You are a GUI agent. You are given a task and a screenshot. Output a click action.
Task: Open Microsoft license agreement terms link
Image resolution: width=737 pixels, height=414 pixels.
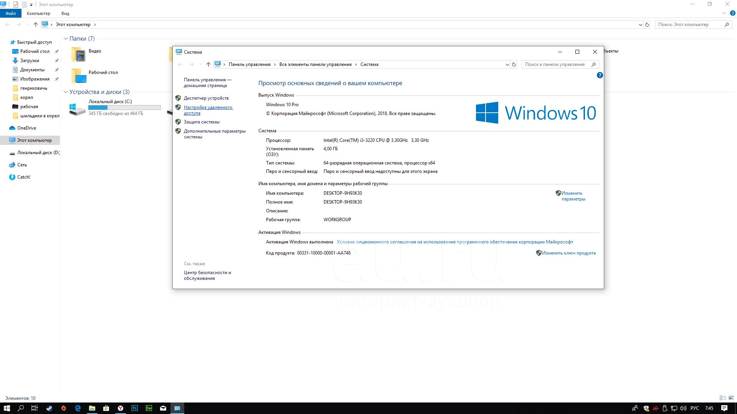tap(455, 242)
